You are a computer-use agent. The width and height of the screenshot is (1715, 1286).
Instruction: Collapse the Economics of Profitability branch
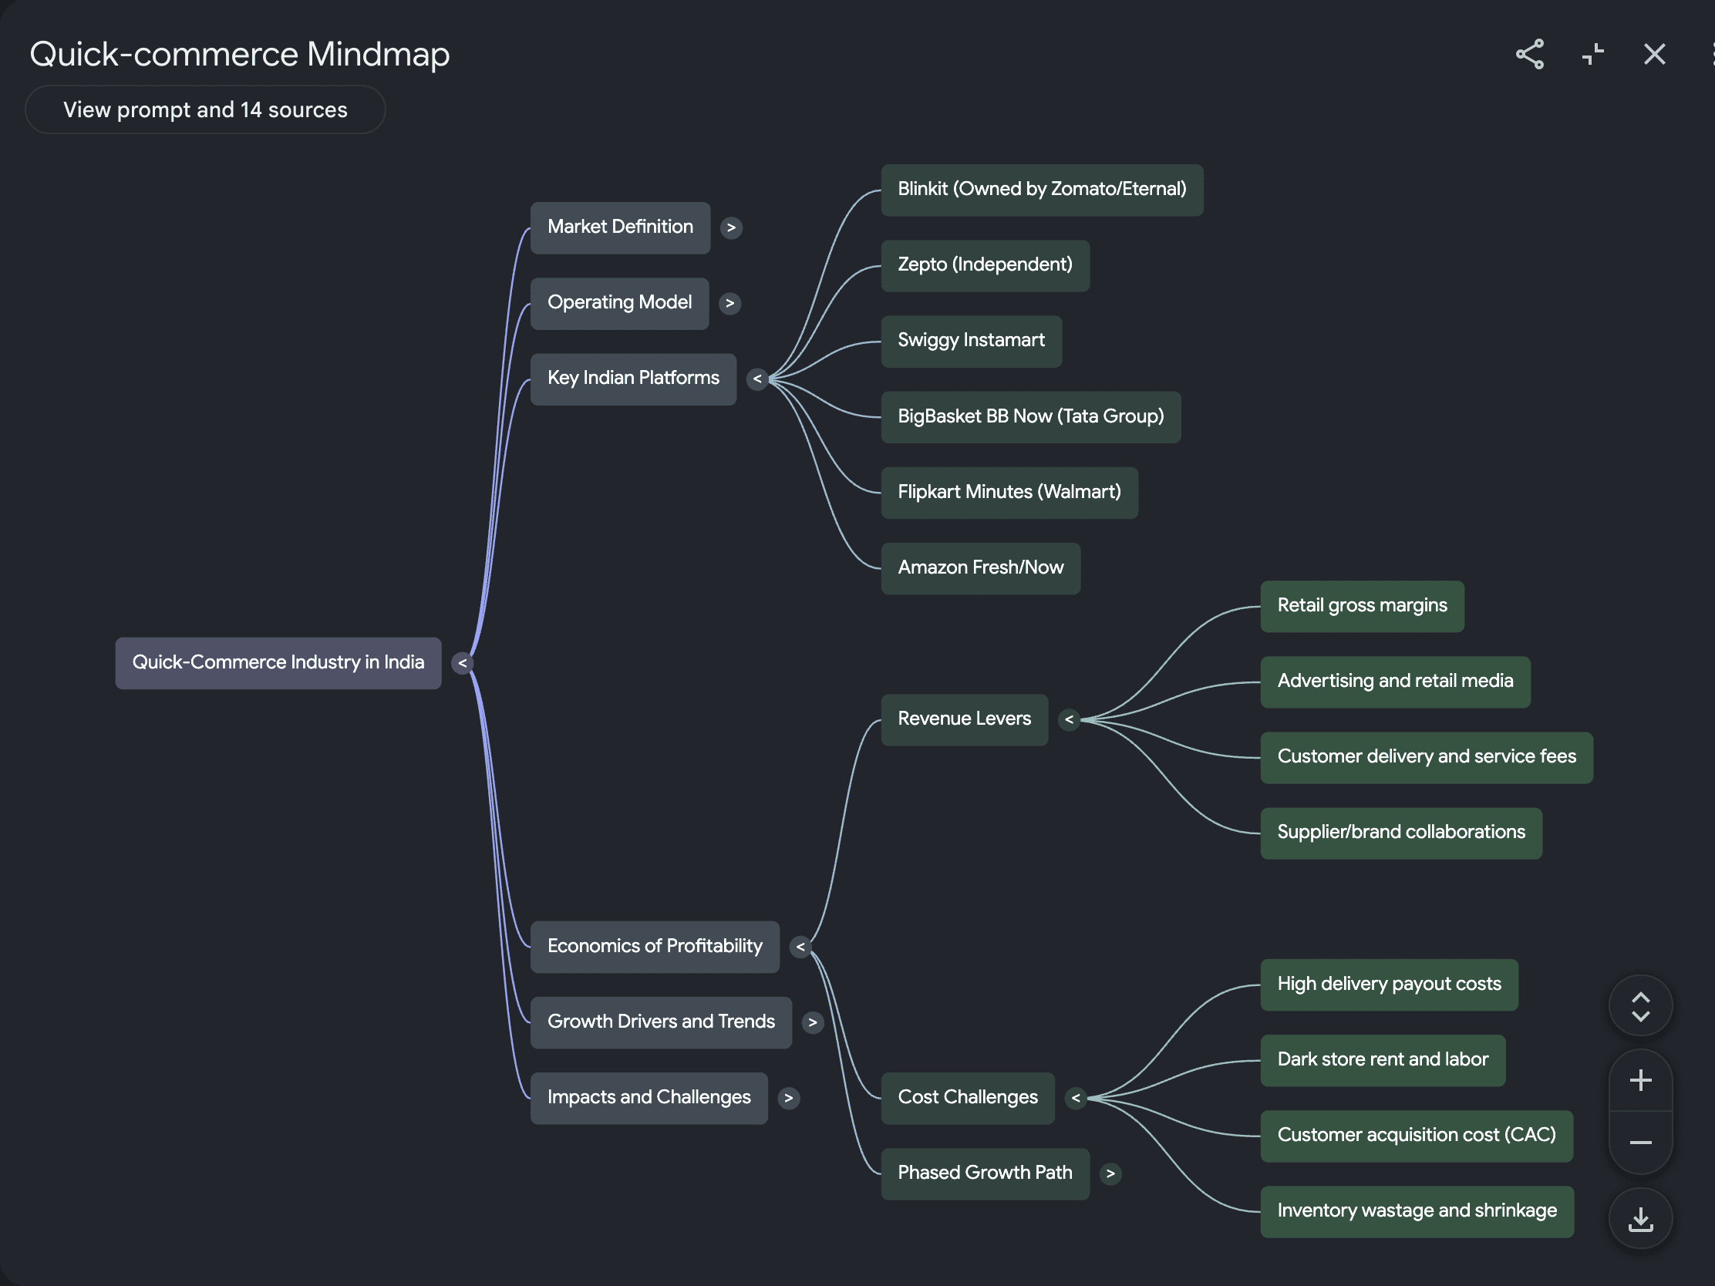pyautogui.click(x=800, y=948)
